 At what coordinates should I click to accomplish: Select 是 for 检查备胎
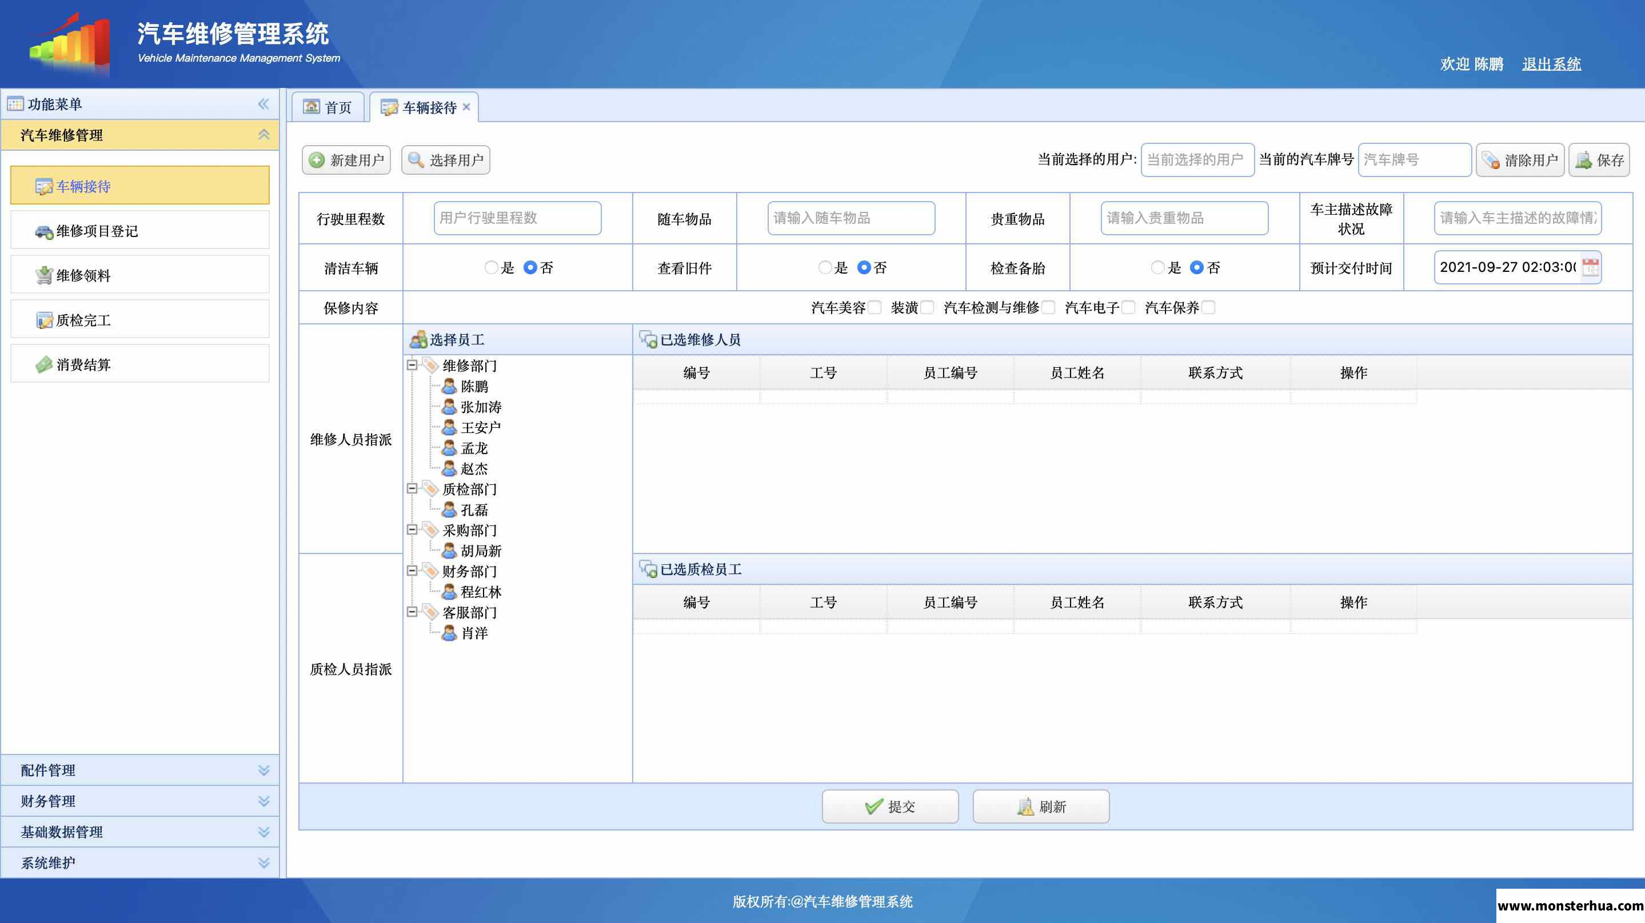(x=1158, y=267)
